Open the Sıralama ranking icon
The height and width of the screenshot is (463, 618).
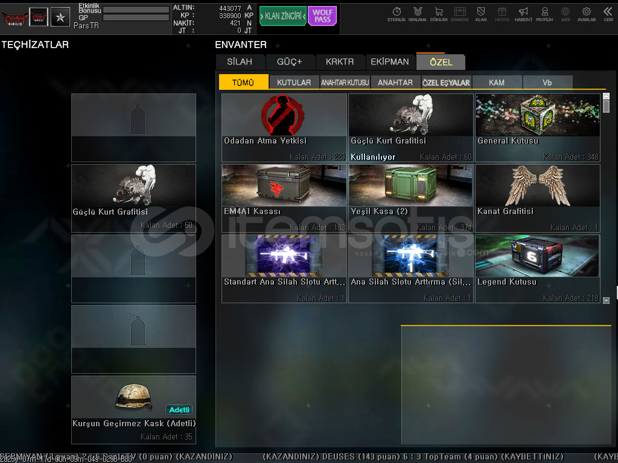coord(418,14)
